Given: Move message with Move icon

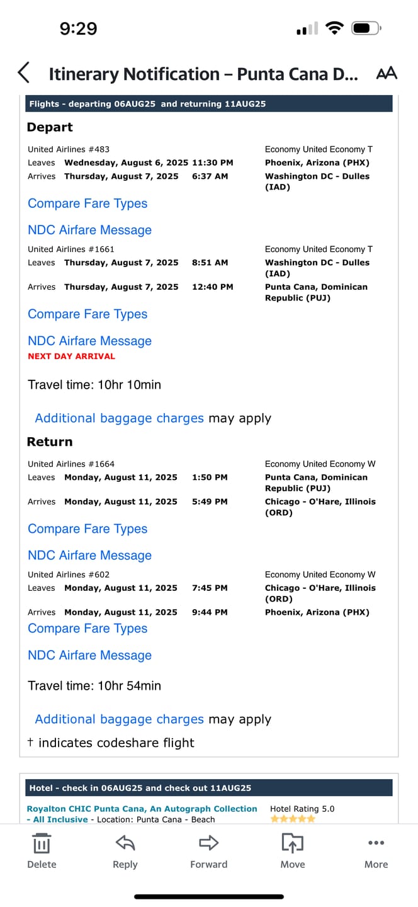Looking at the screenshot, I should point(293,851).
